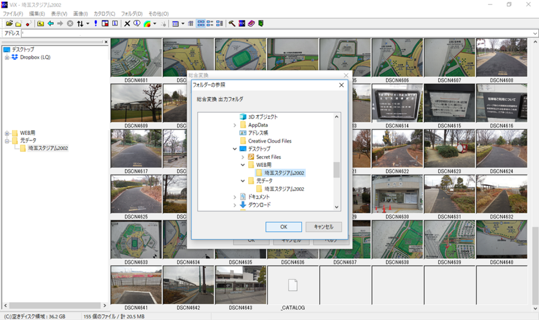
Task: Click the キャンセル button in folder dialog
Action: coord(324,227)
